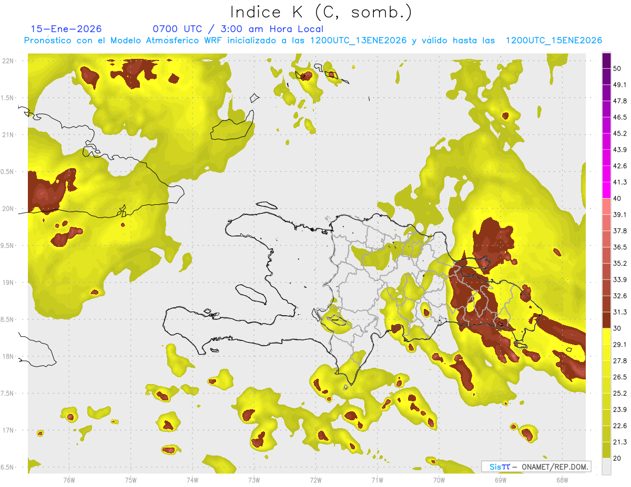Click the colorbar value "37.8"
This screenshot has height=487, width=631.
620,231
